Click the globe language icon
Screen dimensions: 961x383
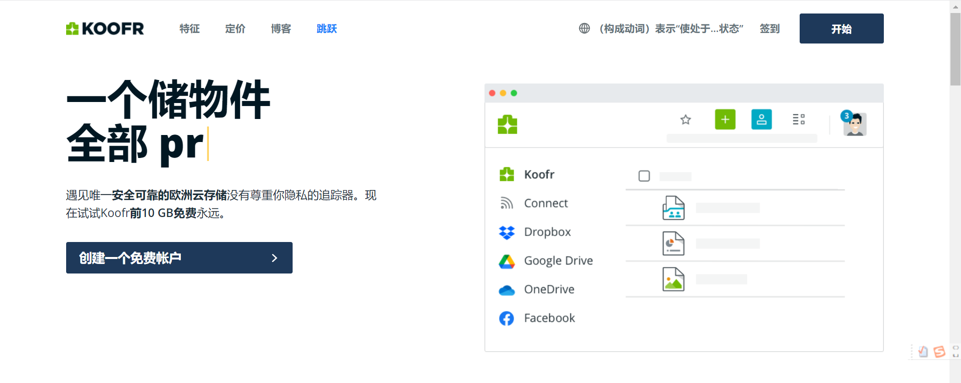coord(584,28)
